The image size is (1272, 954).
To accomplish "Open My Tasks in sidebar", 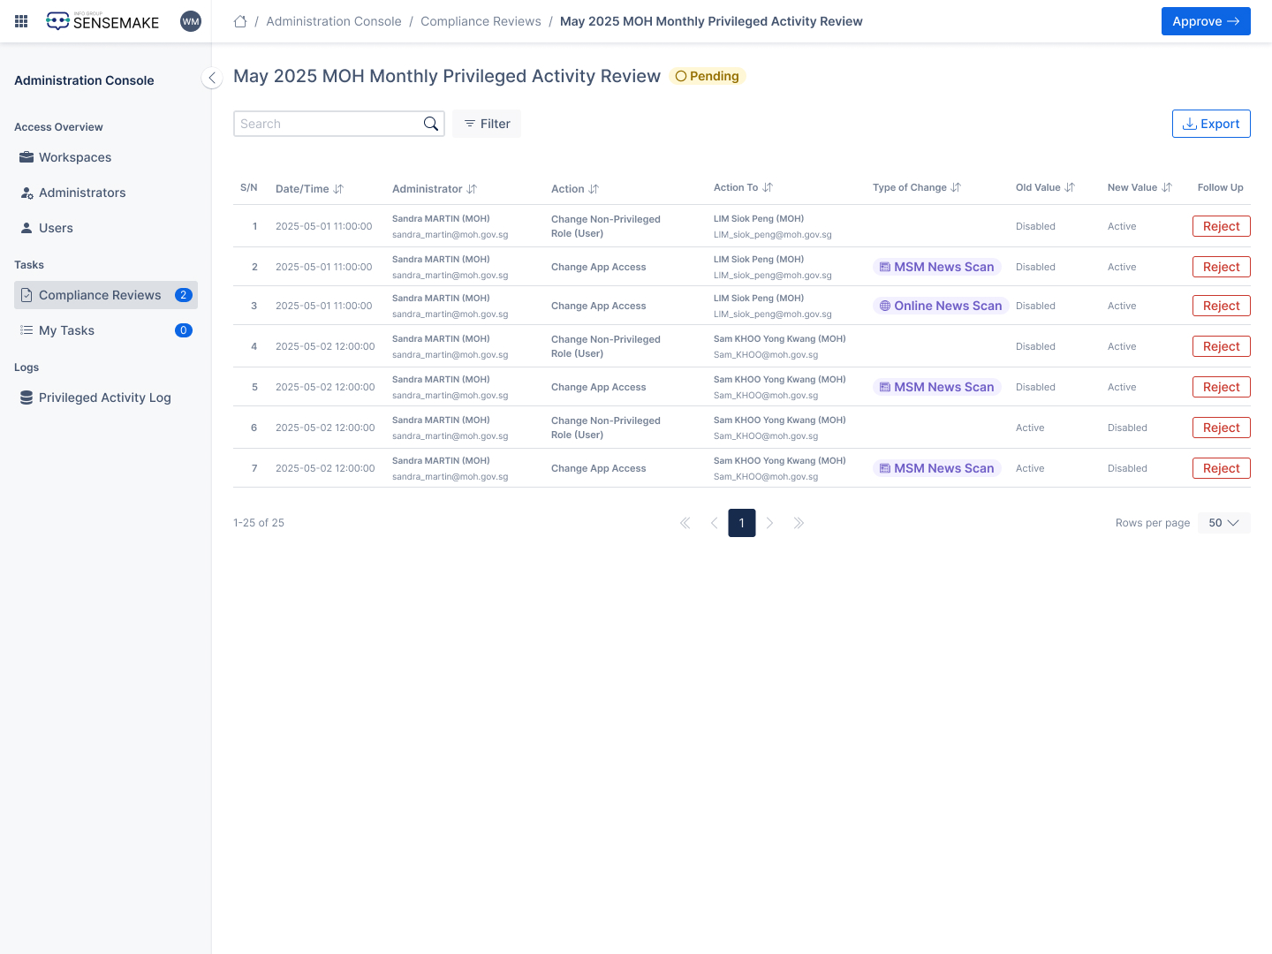I will point(66,330).
